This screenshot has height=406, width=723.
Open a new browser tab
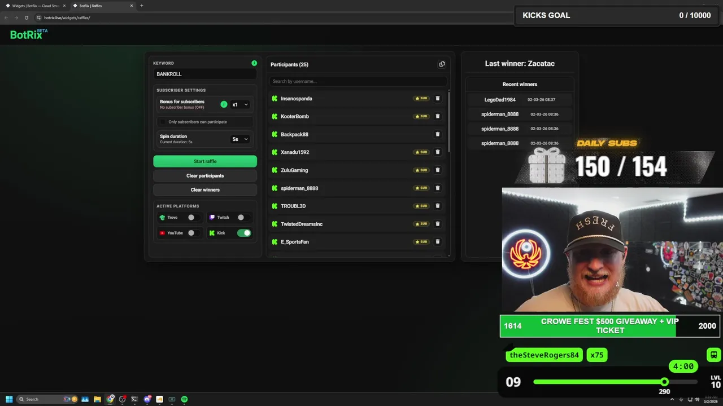pos(141,6)
